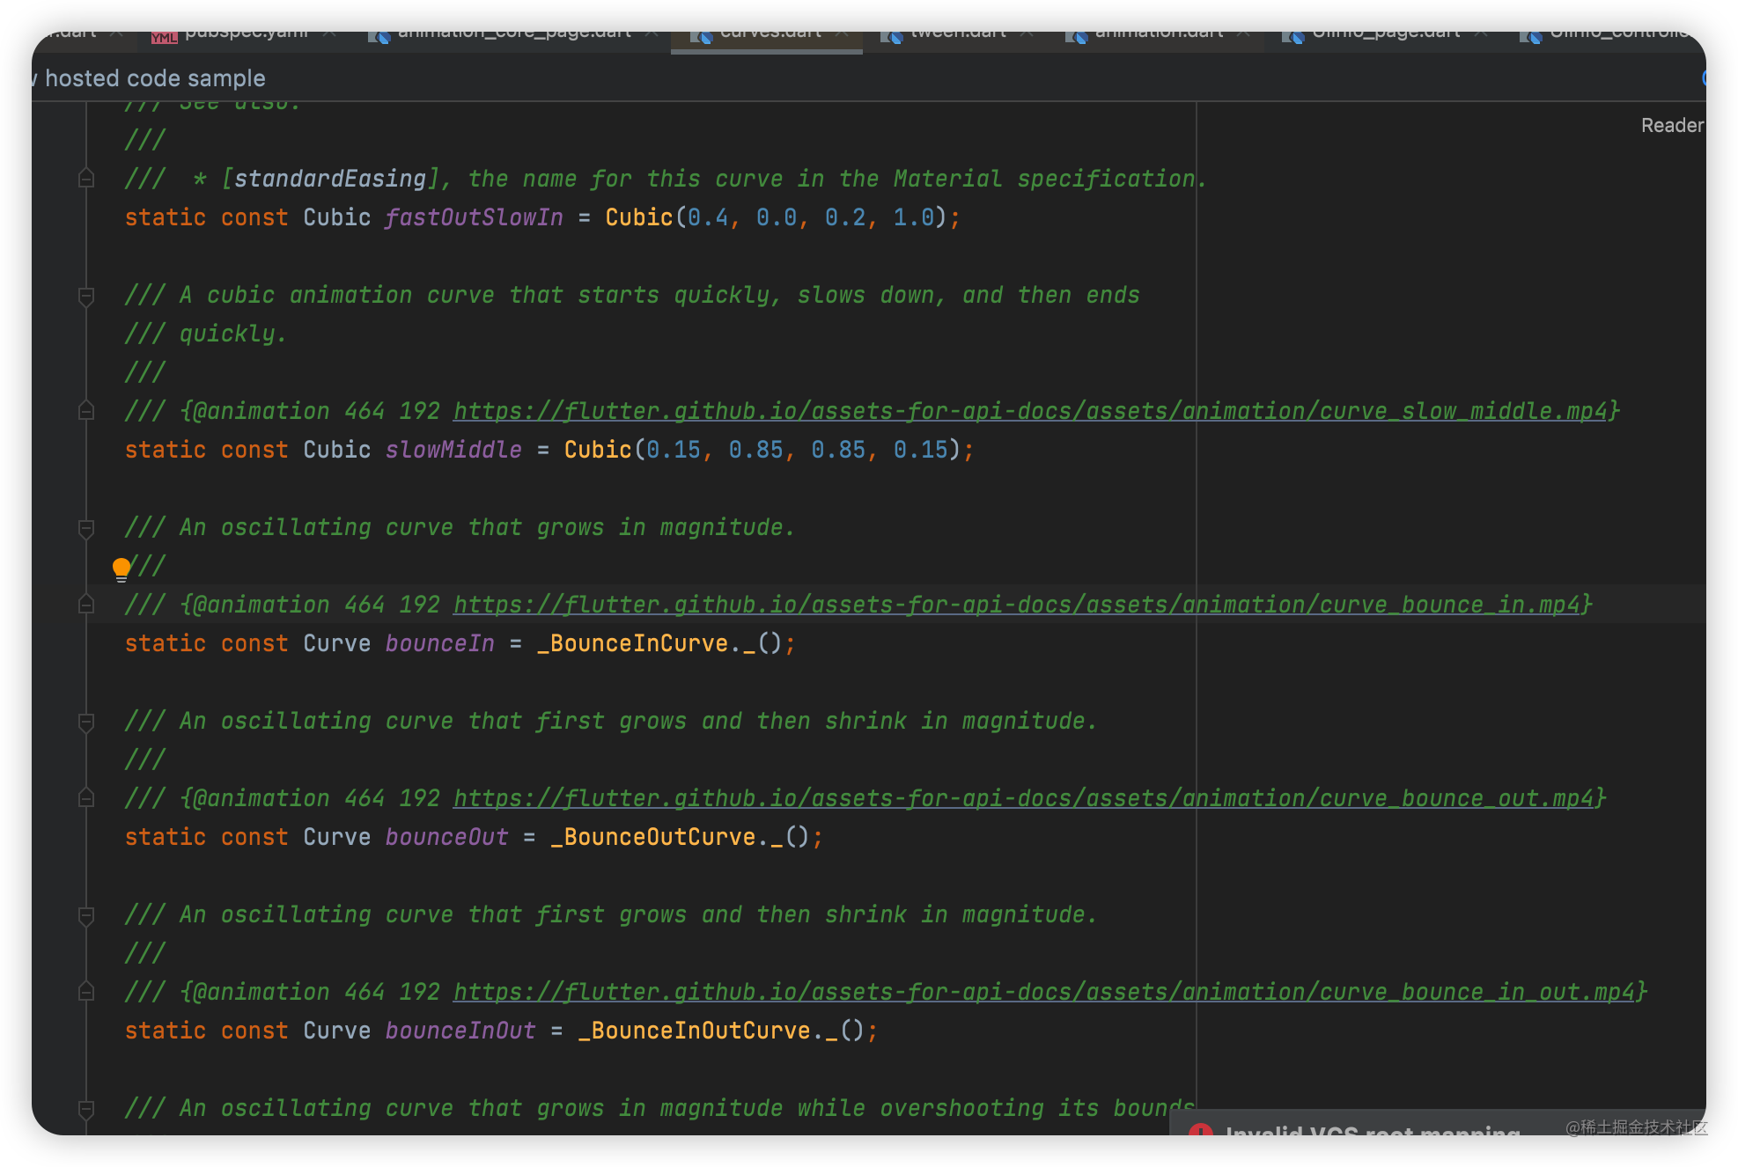Toggle fold marker beside the curve_bounce_in_out.mp4 line
Viewport: 1738px width, 1167px height.
coord(86,992)
